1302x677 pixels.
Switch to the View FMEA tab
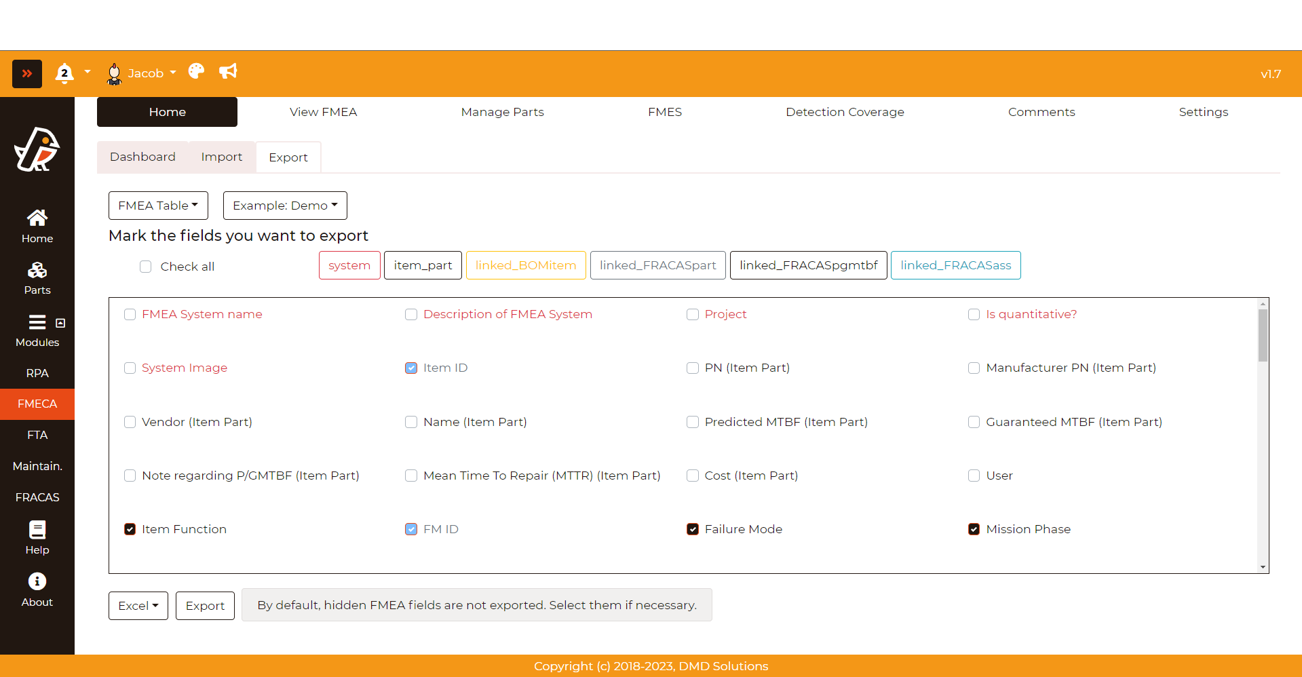click(x=323, y=112)
